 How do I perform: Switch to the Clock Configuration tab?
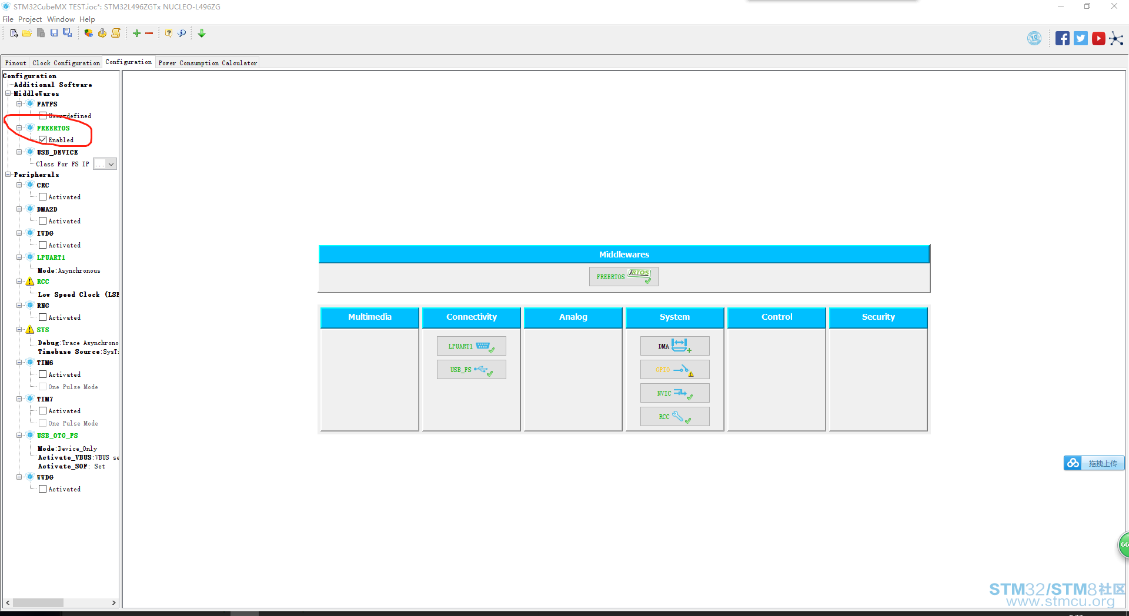pos(66,63)
